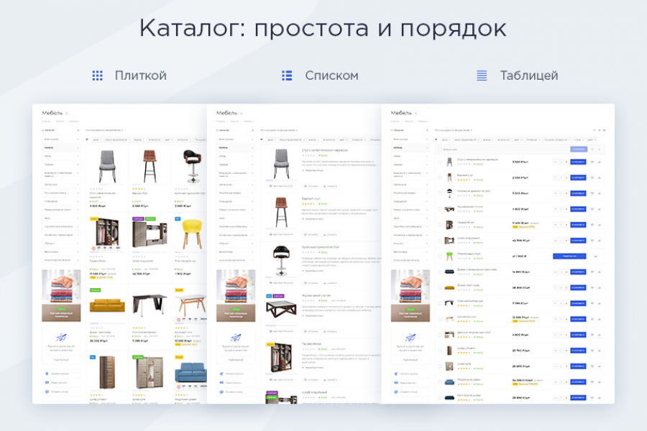Tick the select-all checkbox in table header

440,149
